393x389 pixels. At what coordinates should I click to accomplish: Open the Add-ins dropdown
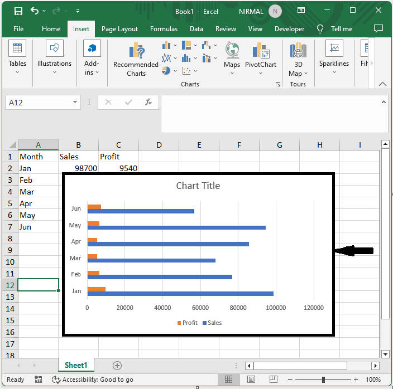tap(92, 58)
